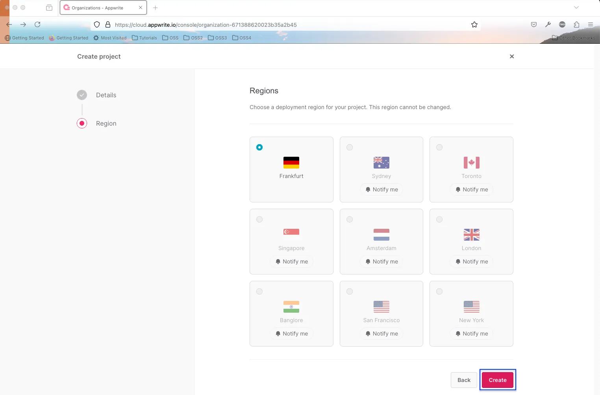This screenshot has height=395, width=600.
Task: Go forward in browser history
Action: 23,24
